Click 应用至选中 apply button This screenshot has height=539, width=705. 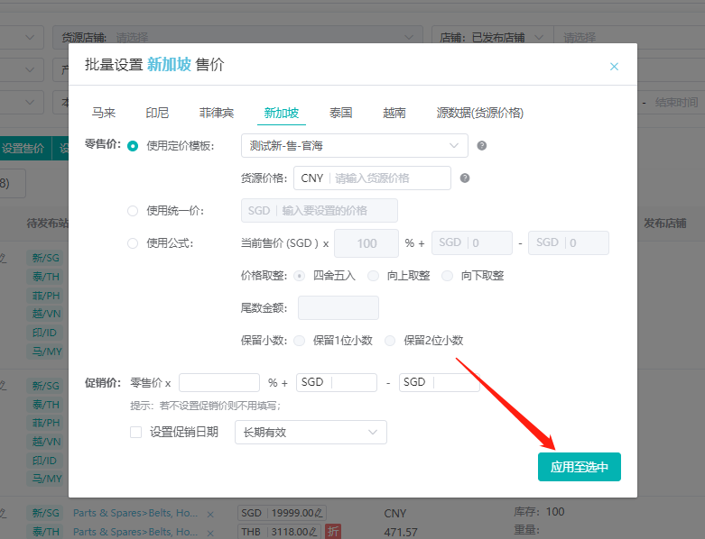(579, 467)
